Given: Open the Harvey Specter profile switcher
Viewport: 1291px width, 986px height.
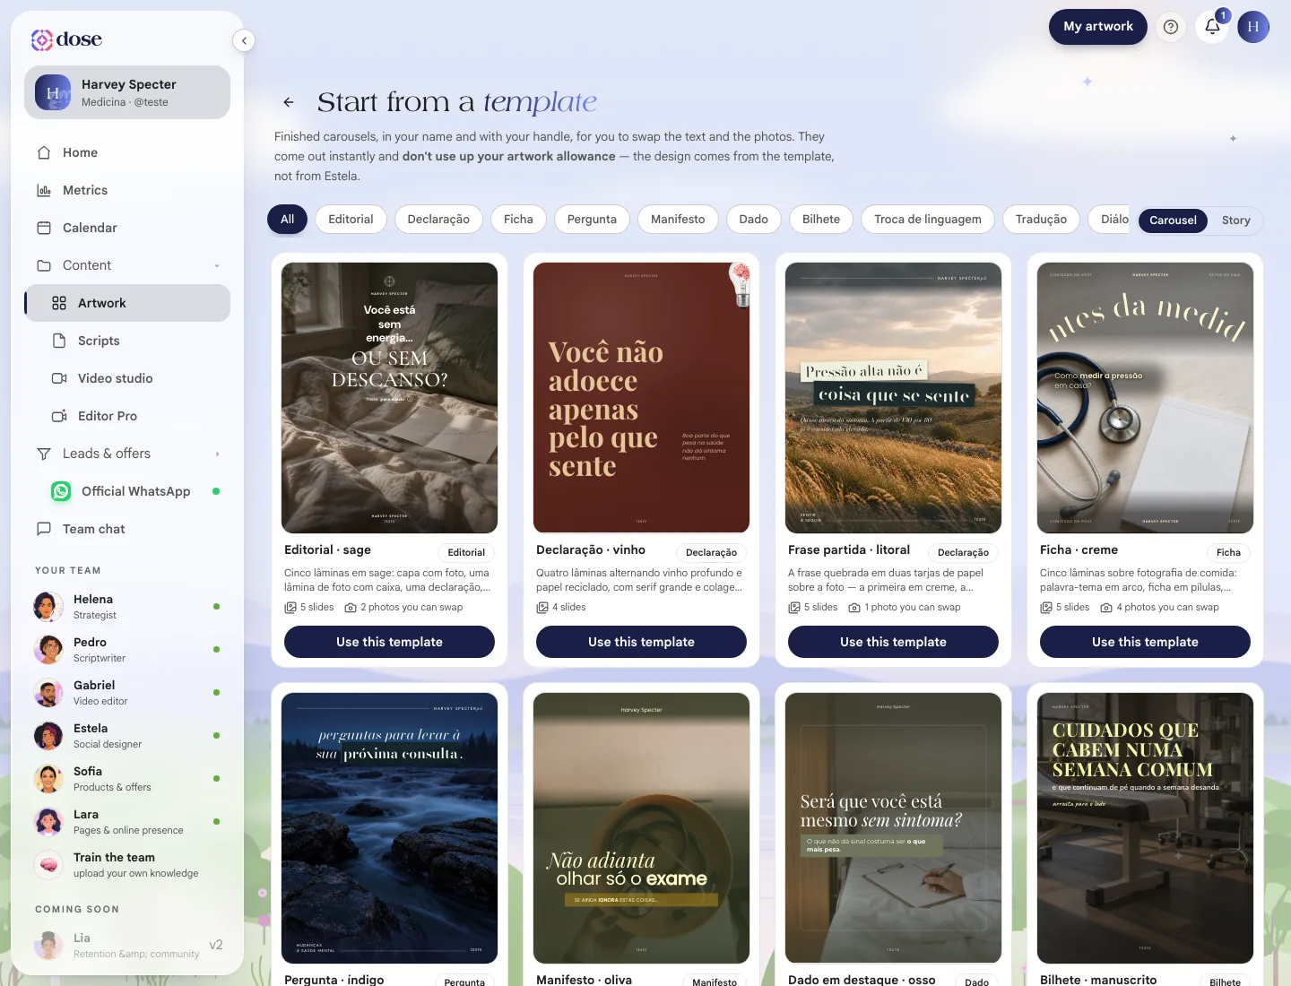Looking at the screenshot, I should click(127, 92).
